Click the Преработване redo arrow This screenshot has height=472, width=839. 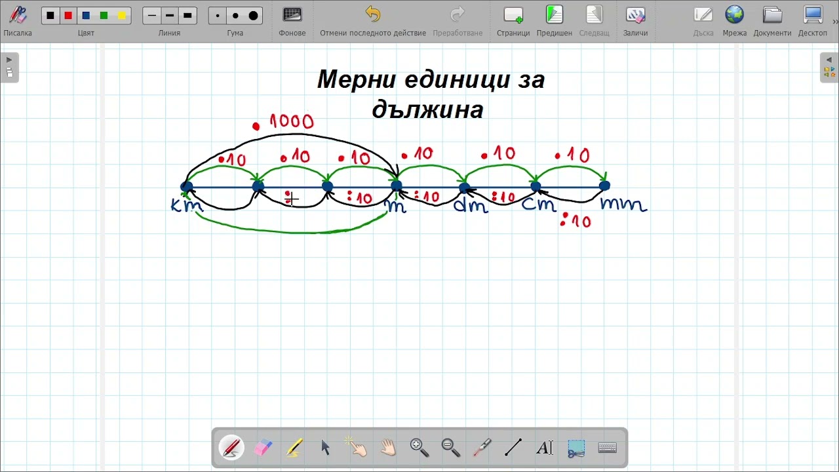[458, 21]
